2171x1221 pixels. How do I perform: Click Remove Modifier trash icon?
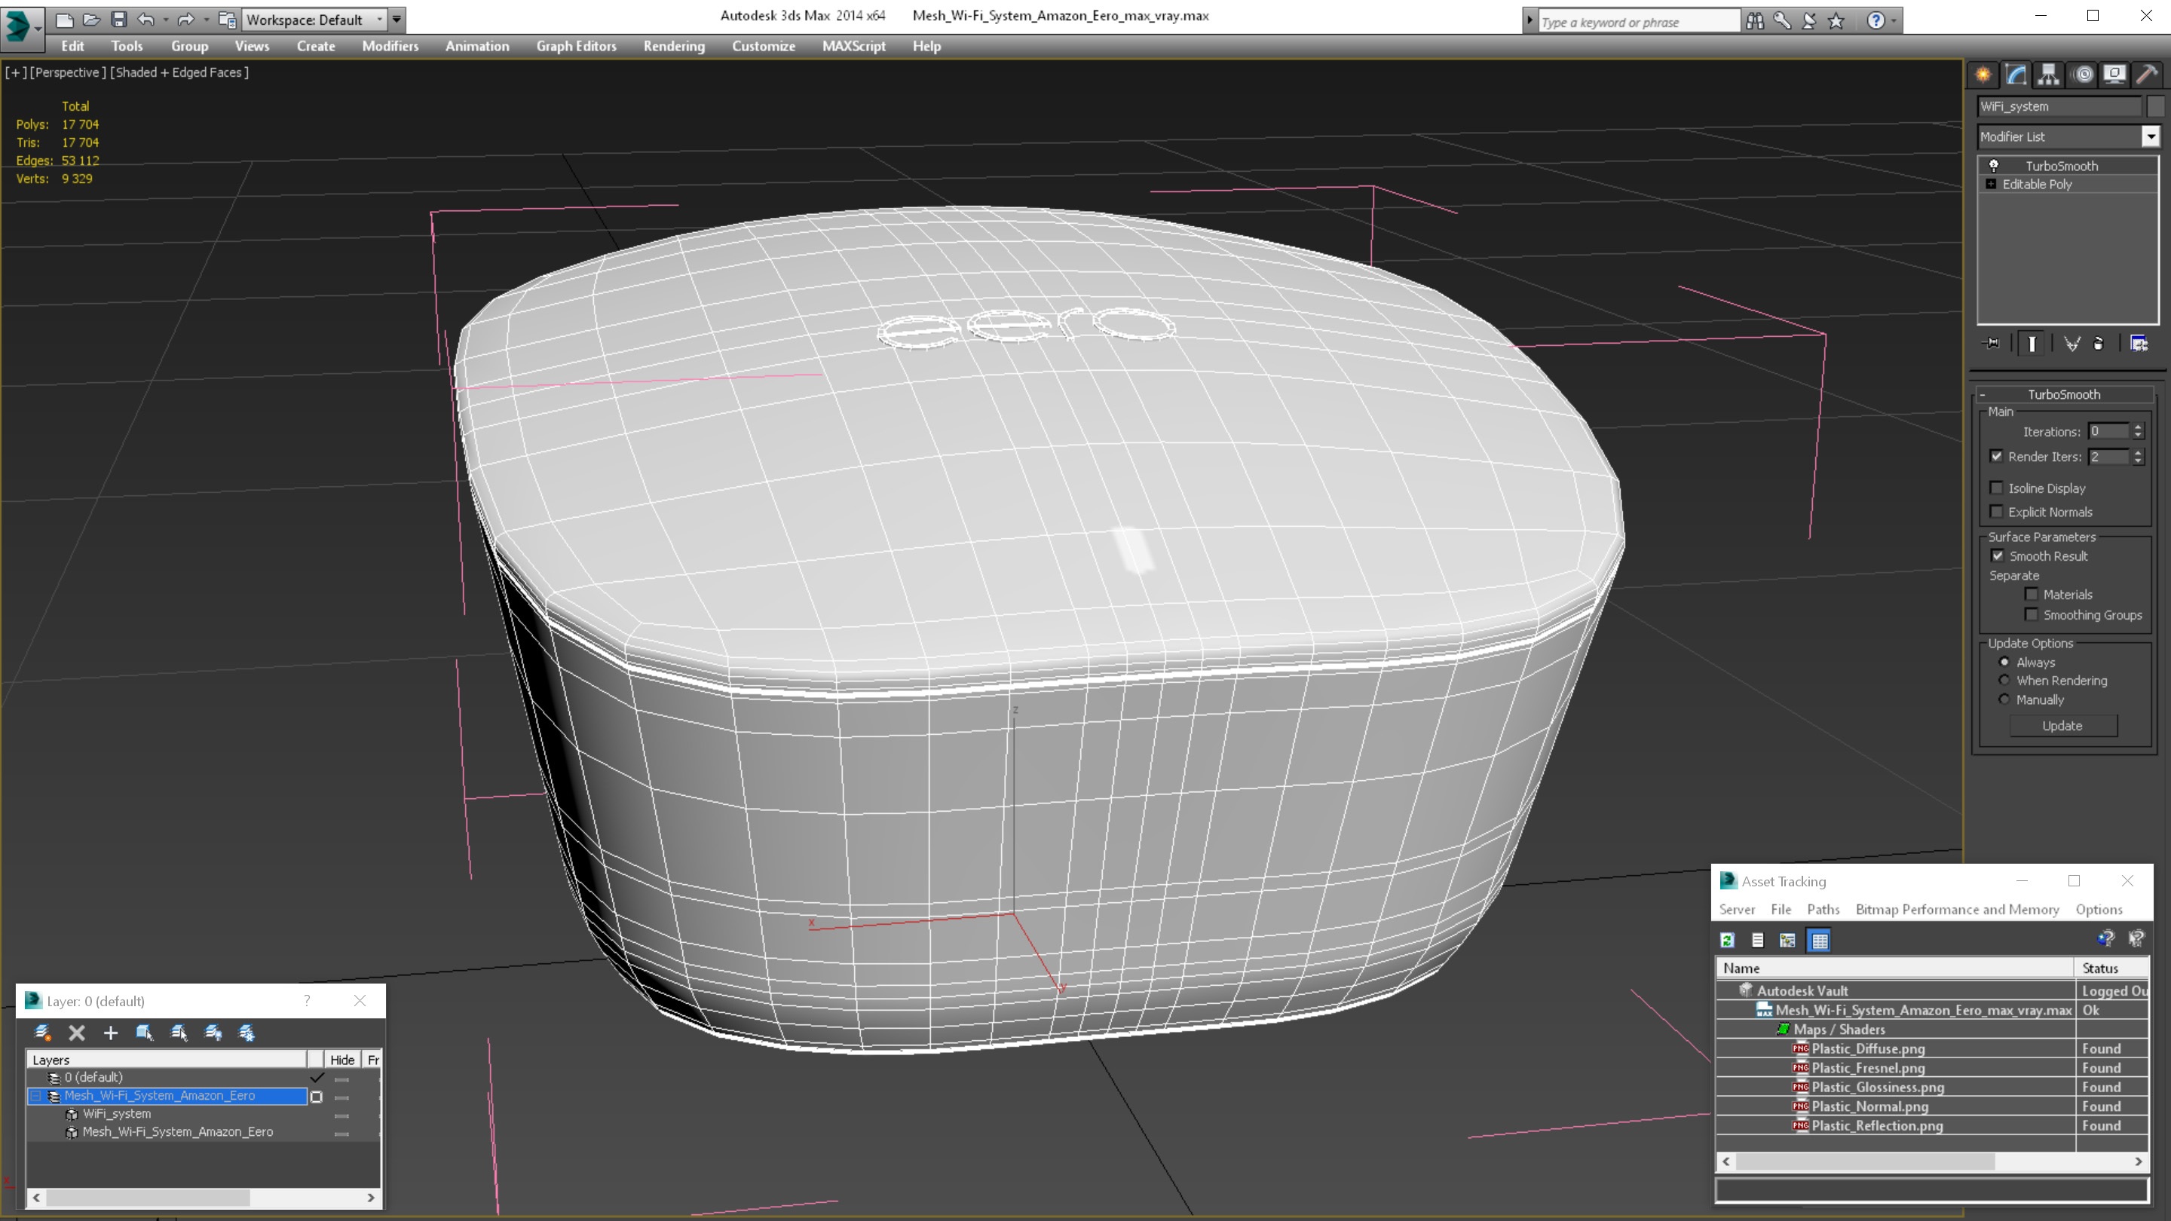pyautogui.click(x=2099, y=343)
